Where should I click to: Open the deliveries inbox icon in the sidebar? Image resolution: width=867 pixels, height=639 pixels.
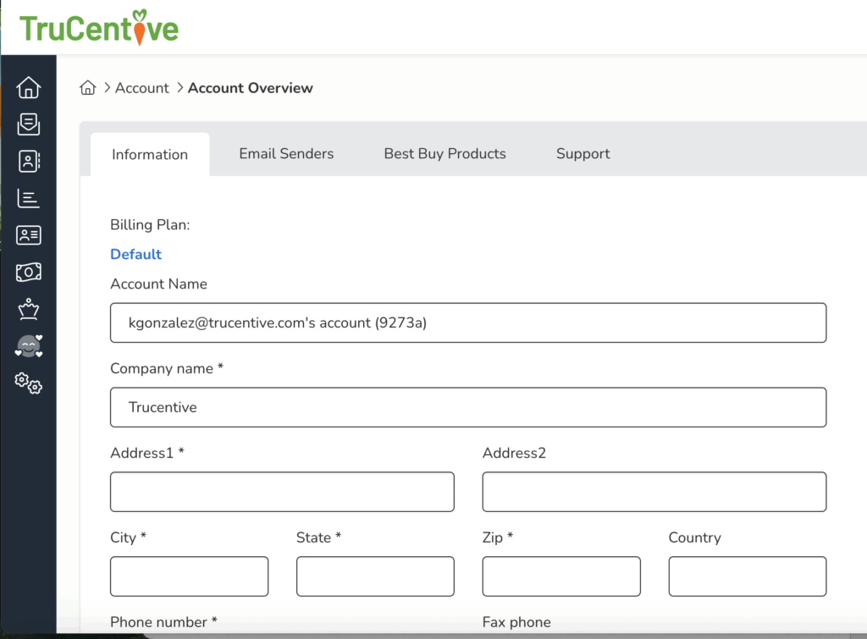[28, 124]
